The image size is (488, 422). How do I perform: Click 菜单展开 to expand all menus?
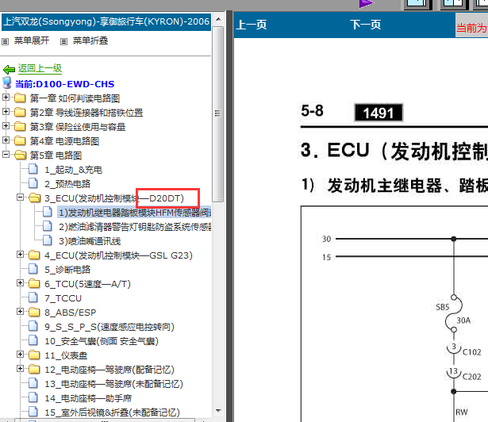pos(32,40)
